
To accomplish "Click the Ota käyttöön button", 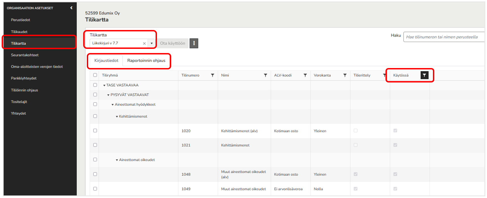I will [x=173, y=43].
